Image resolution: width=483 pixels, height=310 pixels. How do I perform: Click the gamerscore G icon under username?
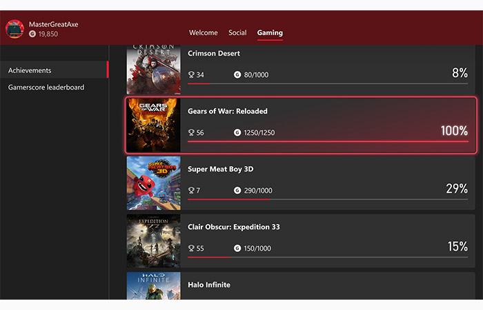pos(32,33)
